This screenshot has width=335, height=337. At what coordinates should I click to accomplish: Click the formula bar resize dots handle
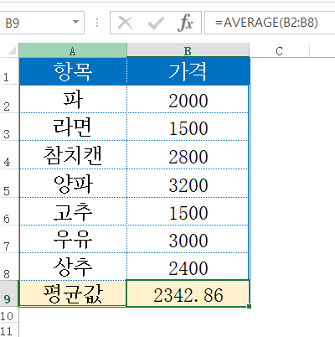97,23
